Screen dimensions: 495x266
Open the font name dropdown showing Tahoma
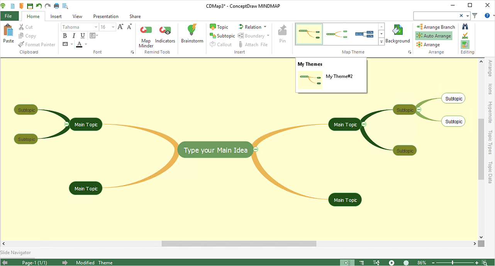96,27
